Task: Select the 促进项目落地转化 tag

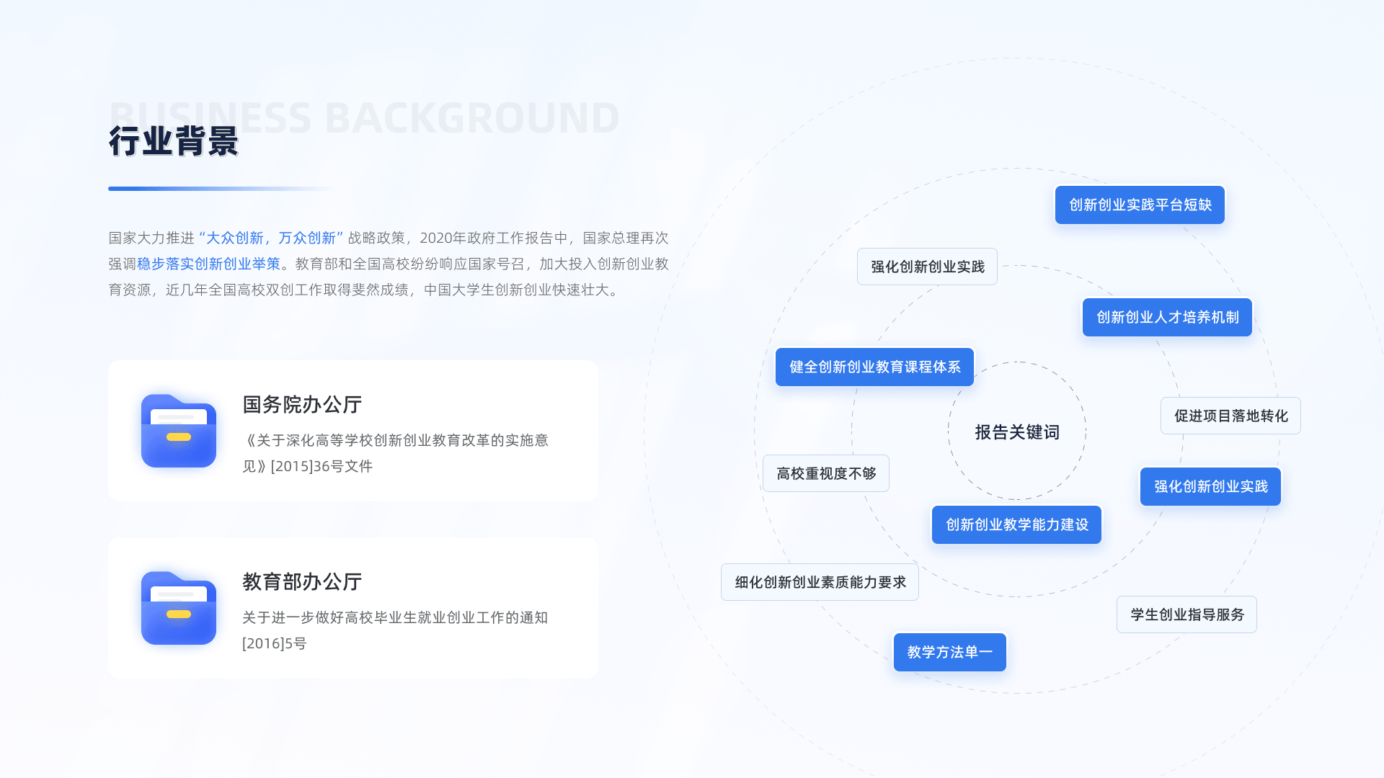Action: point(1230,416)
